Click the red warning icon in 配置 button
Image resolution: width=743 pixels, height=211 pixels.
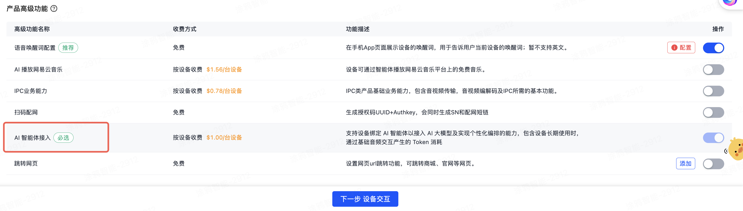point(674,48)
